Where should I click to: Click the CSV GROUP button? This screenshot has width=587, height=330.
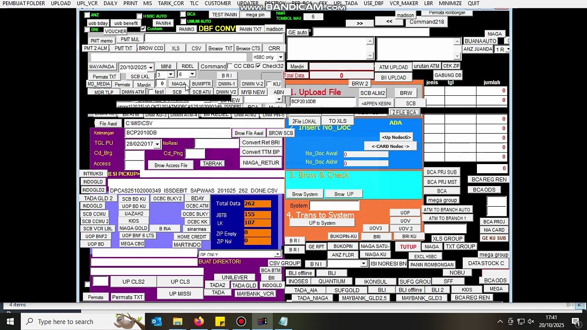point(284,264)
